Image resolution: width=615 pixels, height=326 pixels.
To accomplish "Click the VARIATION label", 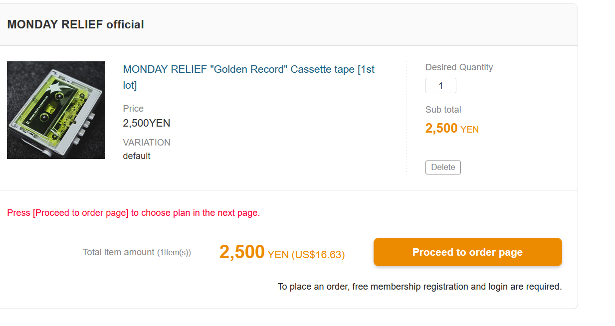I will [147, 143].
